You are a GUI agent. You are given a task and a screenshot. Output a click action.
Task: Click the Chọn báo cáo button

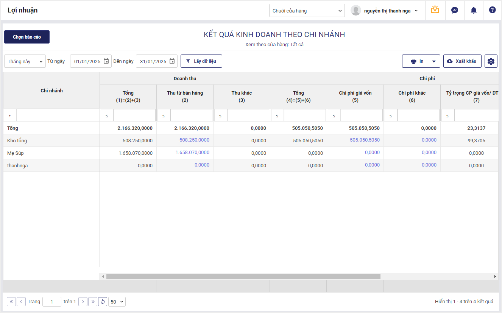pyautogui.click(x=27, y=37)
